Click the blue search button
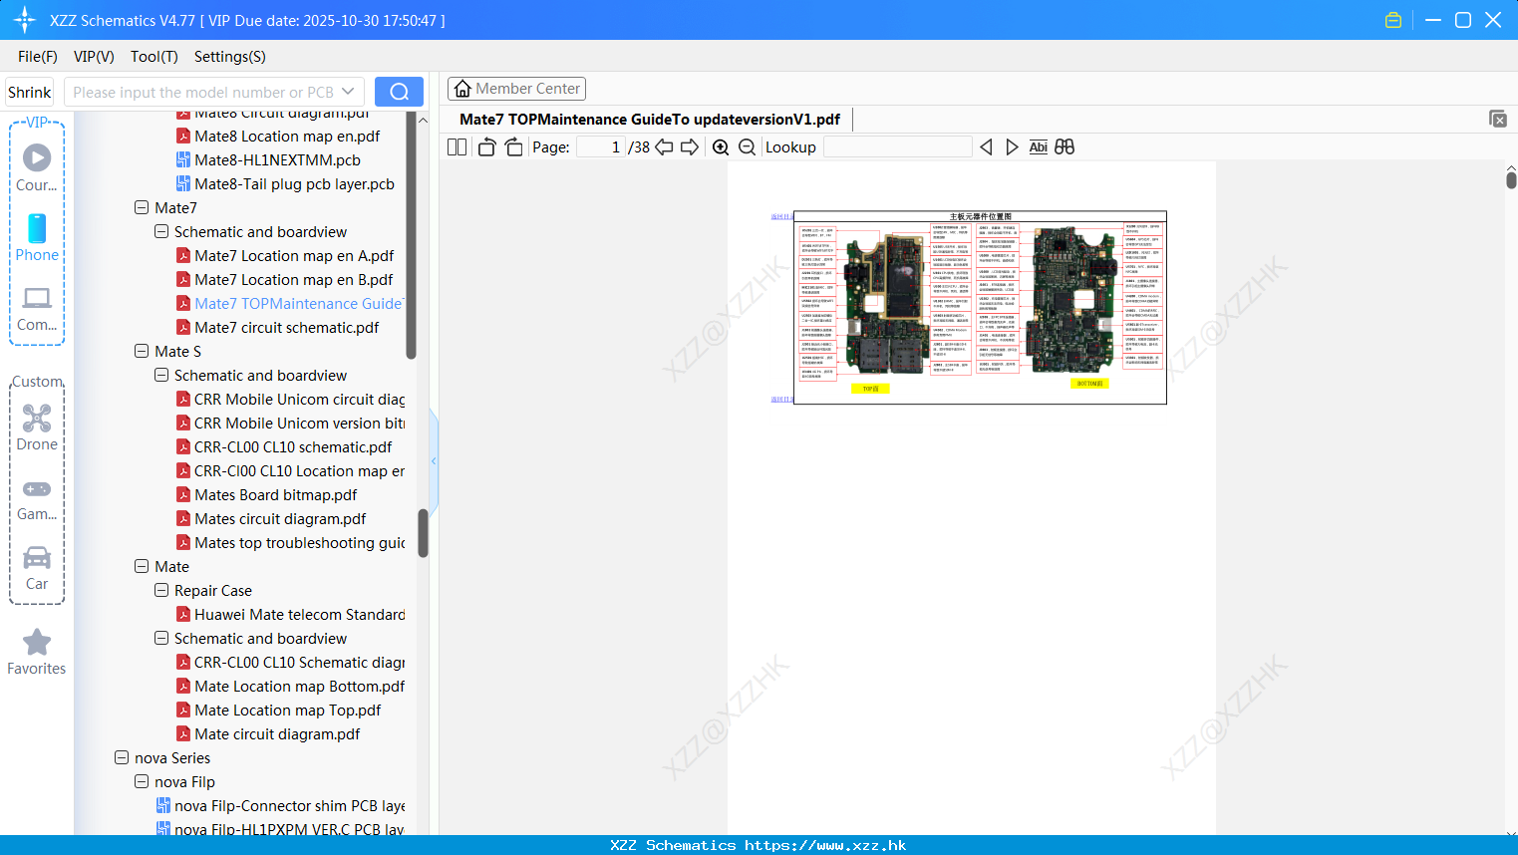 click(x=399, y=92)
